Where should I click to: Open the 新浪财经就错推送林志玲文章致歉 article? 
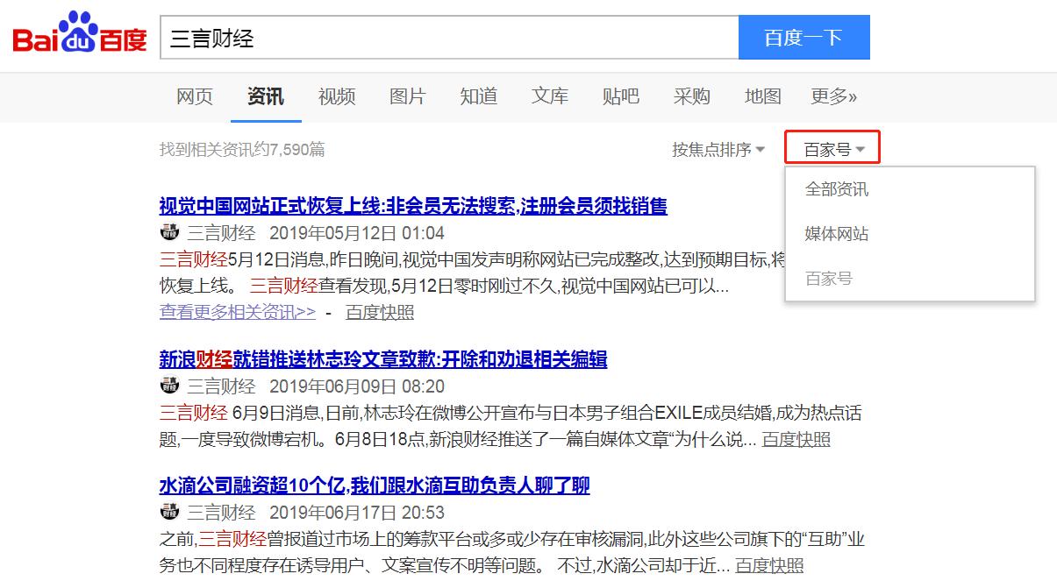(x=383, y=359)
